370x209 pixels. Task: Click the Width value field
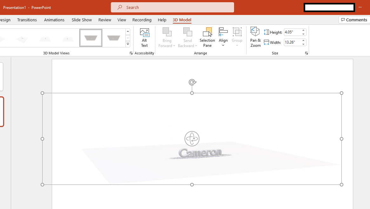[x=292, y=42]
